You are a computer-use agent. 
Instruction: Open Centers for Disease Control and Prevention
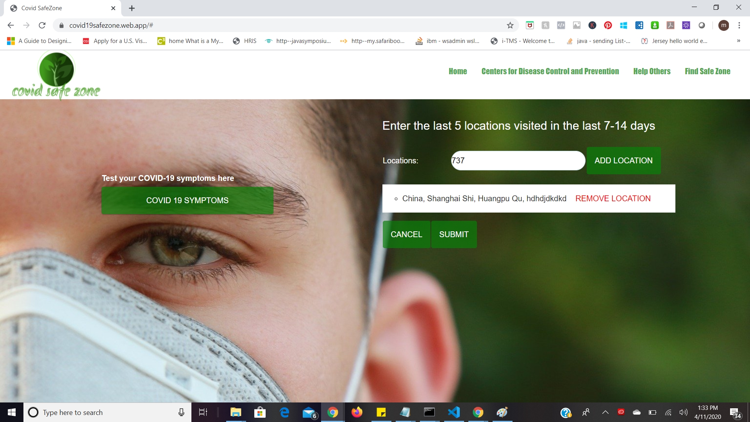550,71
